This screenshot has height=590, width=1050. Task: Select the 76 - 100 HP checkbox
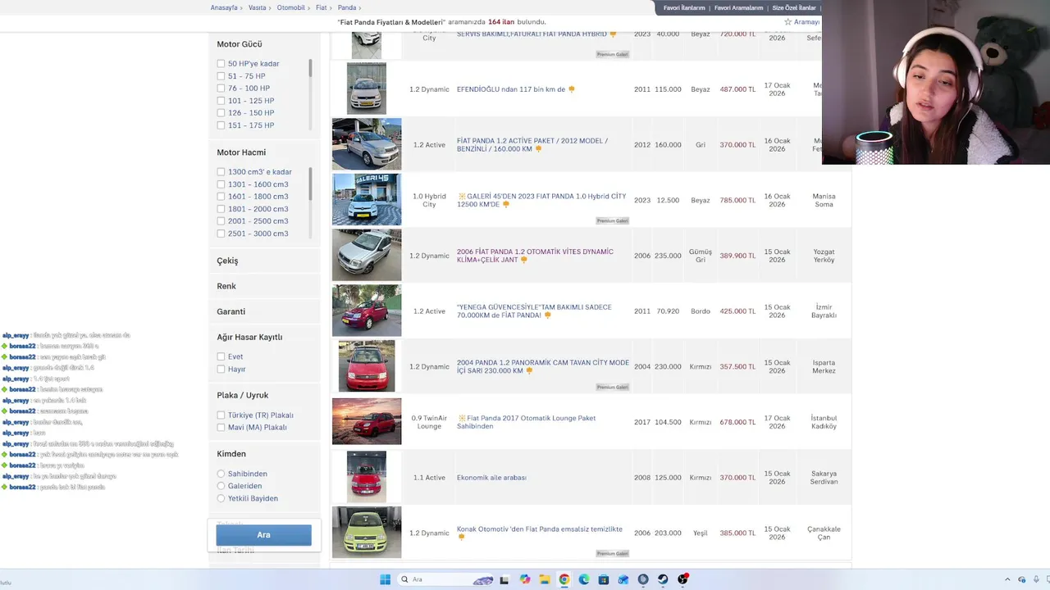pos(221,88)
